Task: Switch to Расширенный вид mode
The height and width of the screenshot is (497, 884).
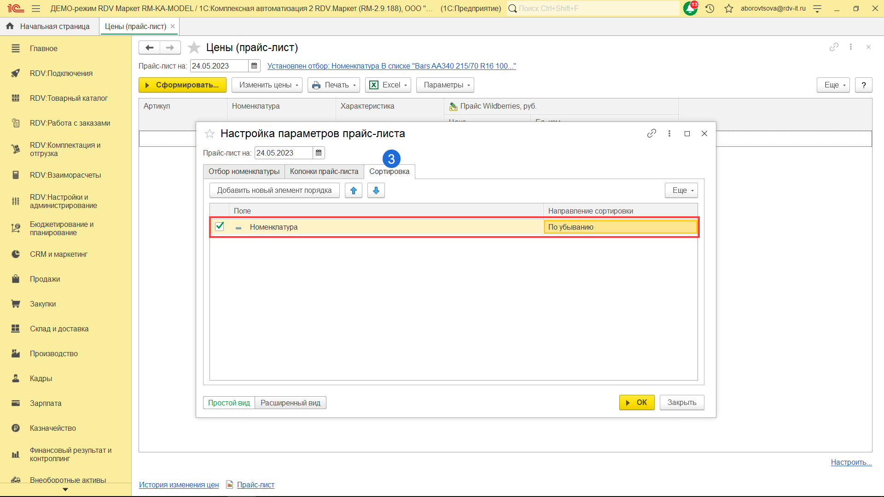Action: [290, 403]
